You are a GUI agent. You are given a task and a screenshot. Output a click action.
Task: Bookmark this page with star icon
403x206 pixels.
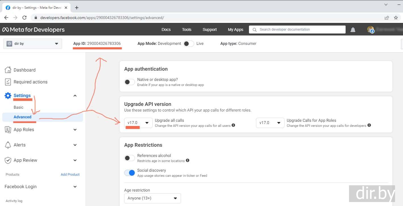coord(396,18)
